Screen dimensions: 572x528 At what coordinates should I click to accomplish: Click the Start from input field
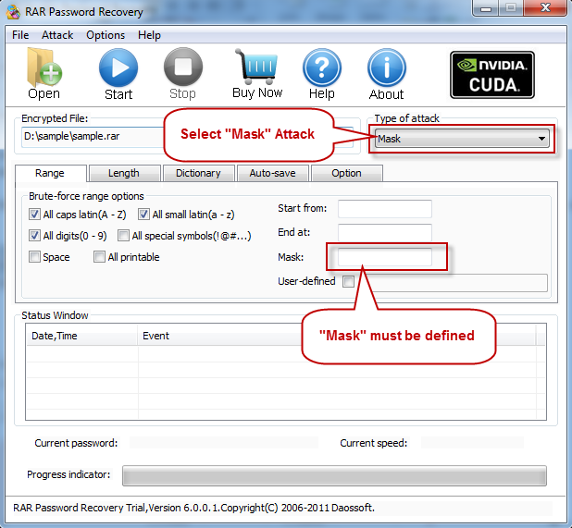(x=385, y=209)
